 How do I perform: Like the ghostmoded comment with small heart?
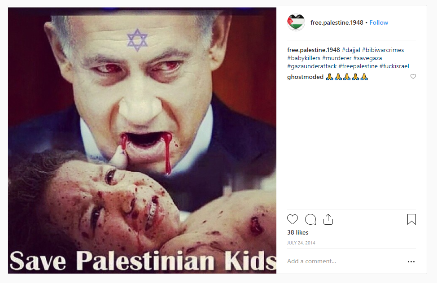coord(413,76)
